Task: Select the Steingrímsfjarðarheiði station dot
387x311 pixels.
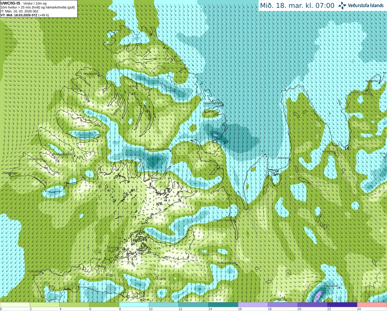Action: coord(171,150)
